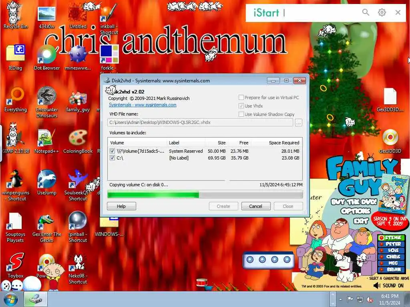The height and width of the screenshot is (307, 410).
Task: Show hidden tray icons arrow
Action: (x=340, y=299)
